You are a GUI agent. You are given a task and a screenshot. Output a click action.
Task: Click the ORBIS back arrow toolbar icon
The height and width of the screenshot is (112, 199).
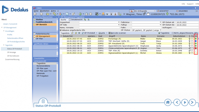(35, 14)
